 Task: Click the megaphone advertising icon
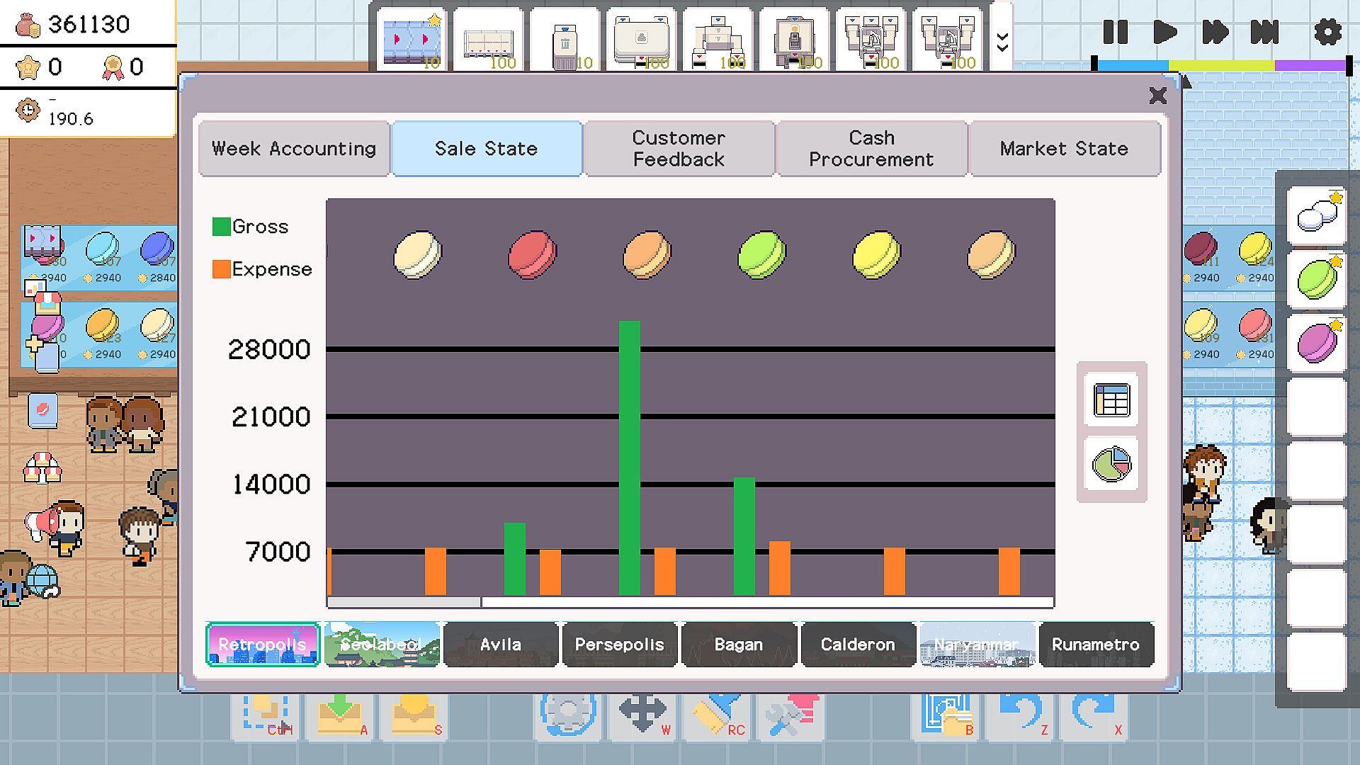(x=41, y=523)
